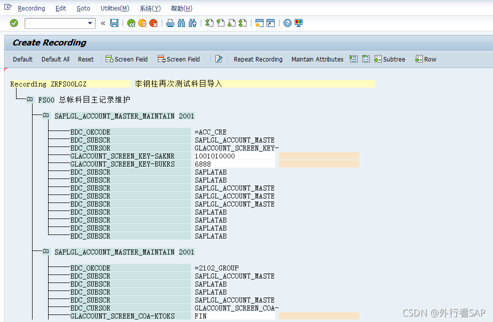Go to previous page icon
This screenshot has width=493, height=322.
pyautogui.click(x=221, y=23)
